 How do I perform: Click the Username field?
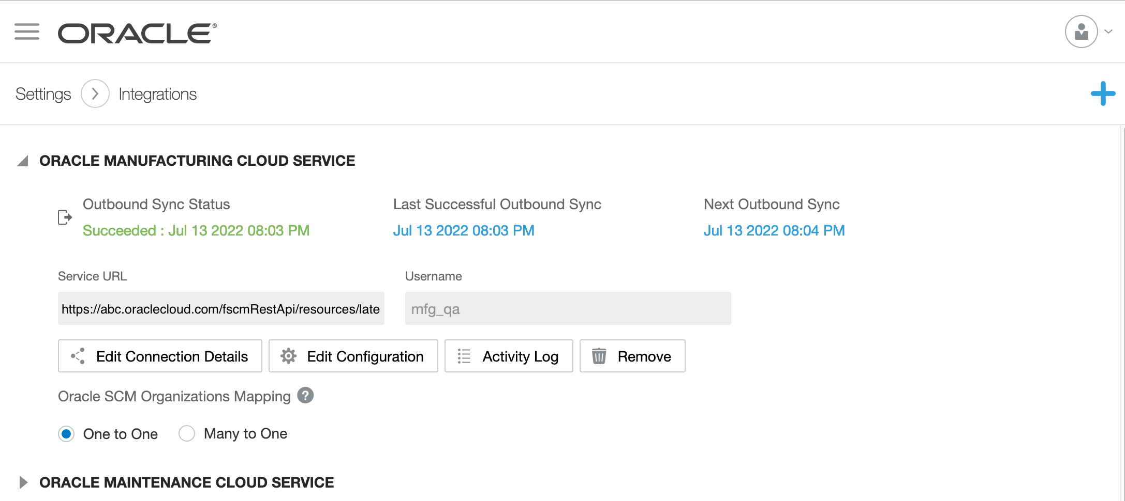568,308
